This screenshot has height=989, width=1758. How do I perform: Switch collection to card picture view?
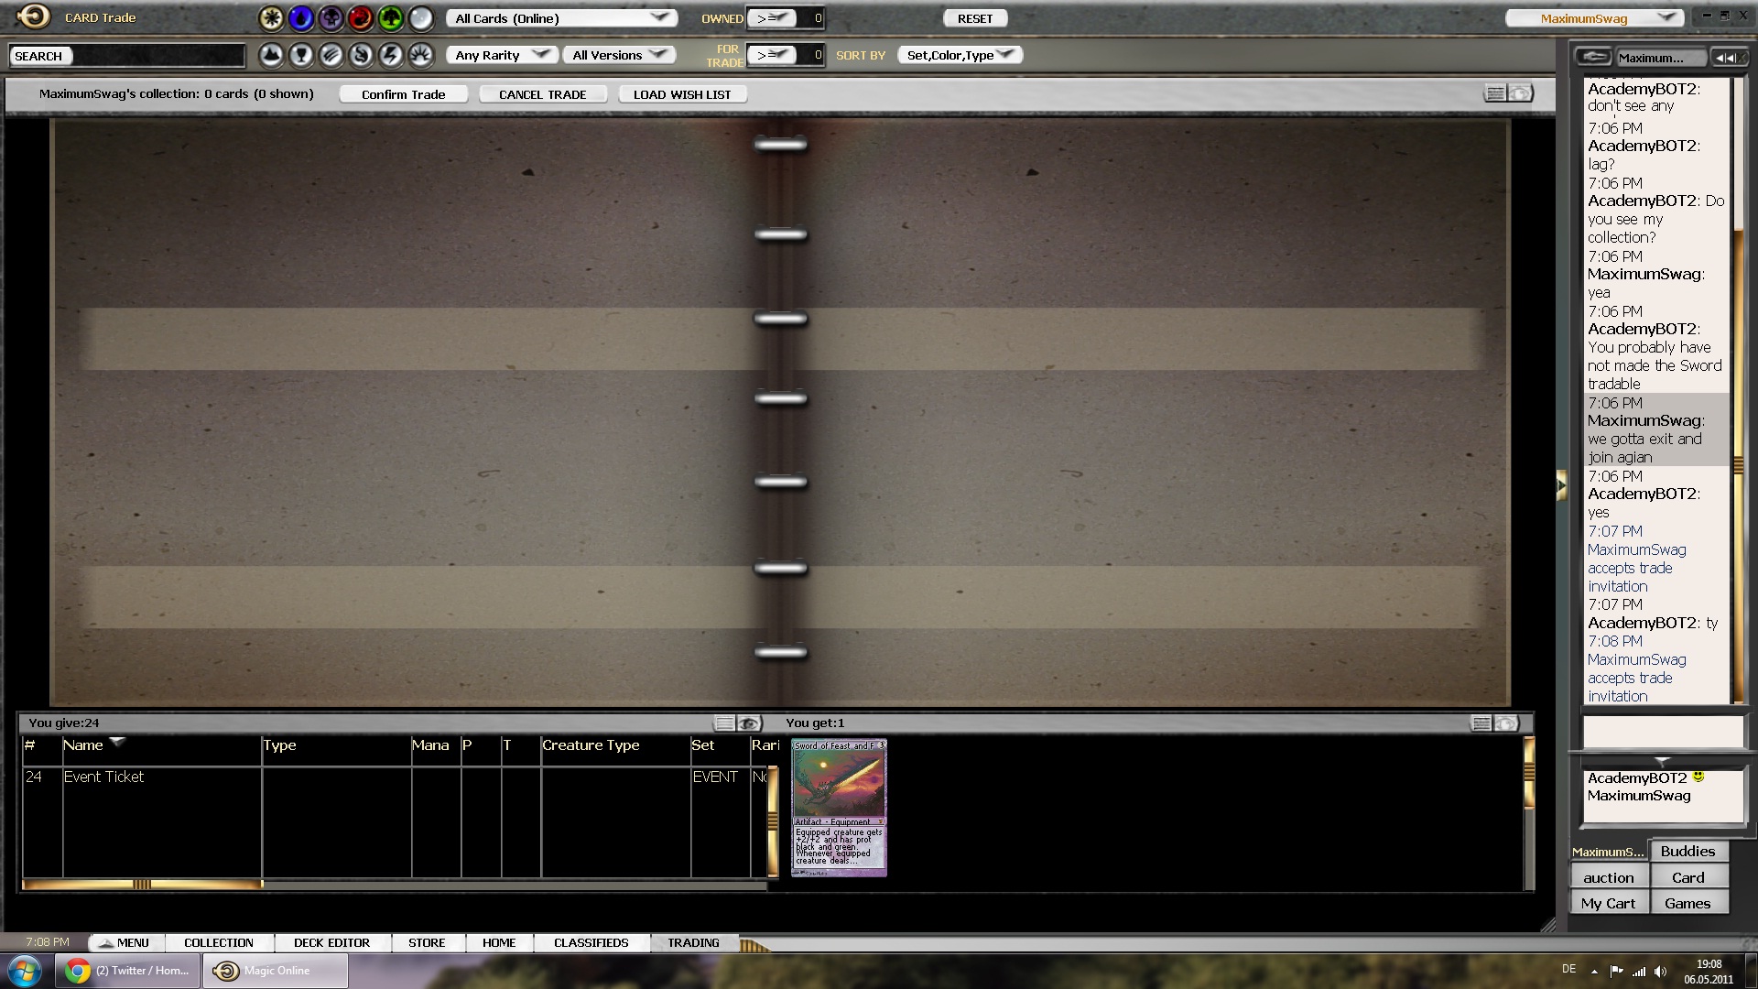click(x=1521, y=93)
